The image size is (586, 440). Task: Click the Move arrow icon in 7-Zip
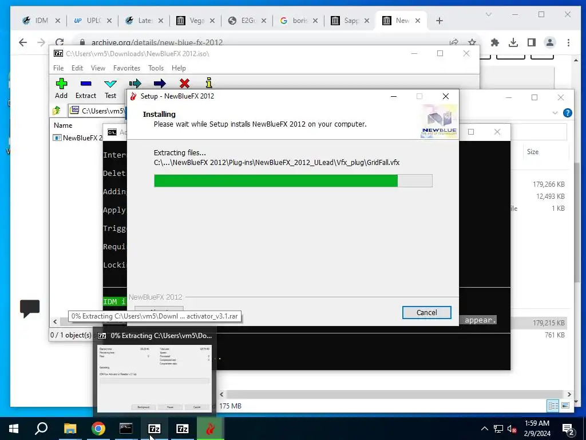(160, 83)
